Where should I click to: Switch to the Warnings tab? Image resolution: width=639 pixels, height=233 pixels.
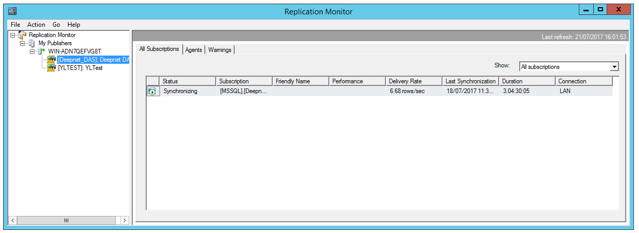(220, 50)
